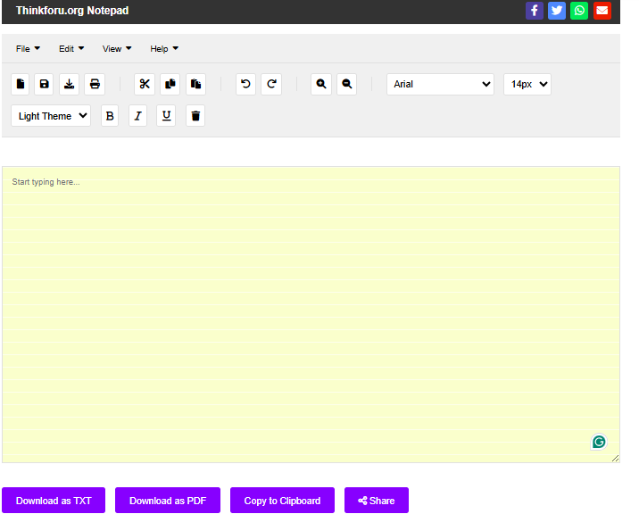Open the Arial font dropdown

tap(440, 84)
